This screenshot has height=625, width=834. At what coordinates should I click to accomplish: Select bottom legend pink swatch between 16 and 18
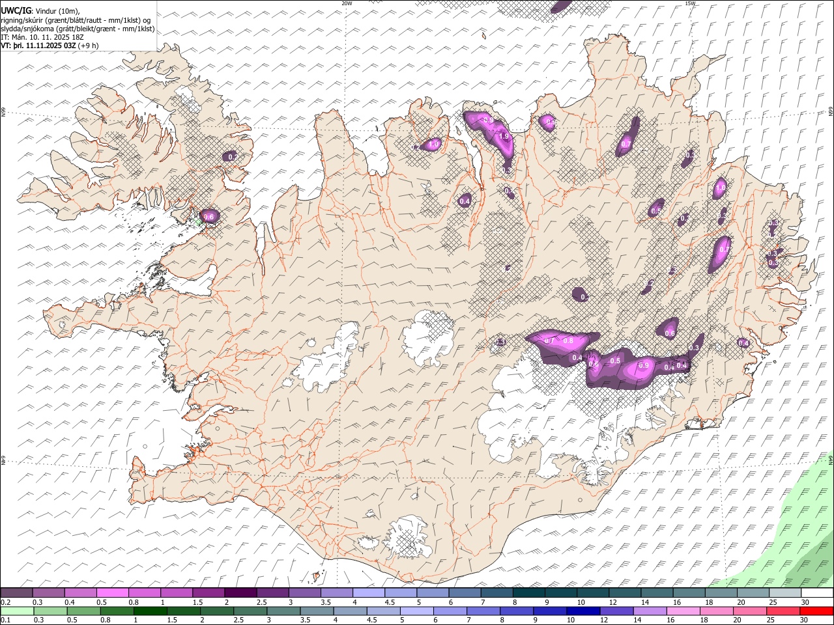[x=684, y=611]
